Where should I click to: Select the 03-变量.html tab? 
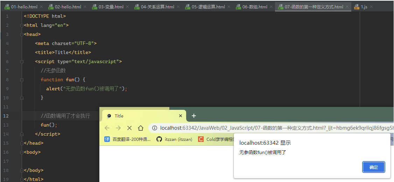click(111, 7)
